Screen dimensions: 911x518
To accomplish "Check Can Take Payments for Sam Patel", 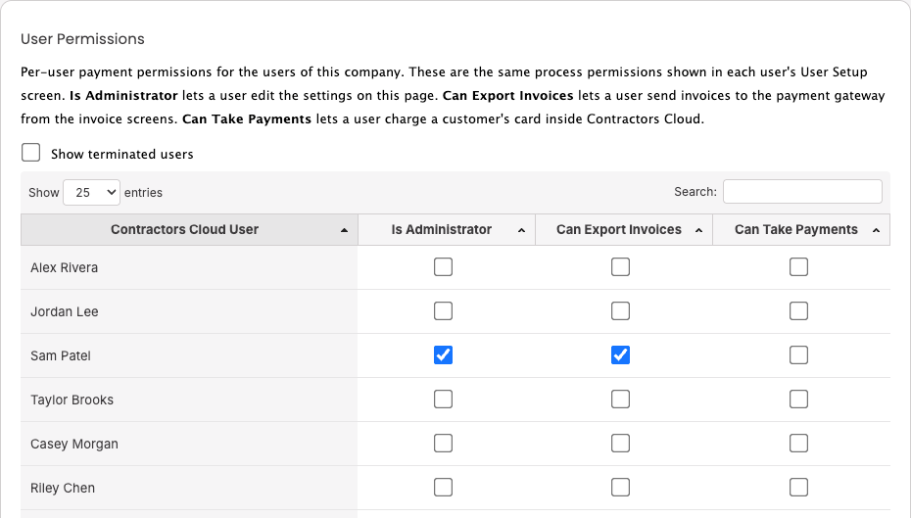I will 799,355.
